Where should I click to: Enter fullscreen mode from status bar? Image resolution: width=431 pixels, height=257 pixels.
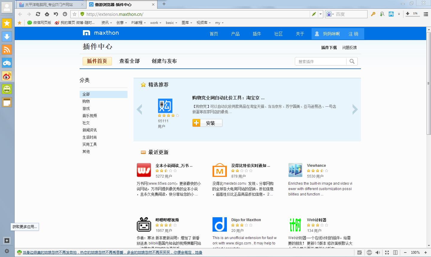point(387,253)
